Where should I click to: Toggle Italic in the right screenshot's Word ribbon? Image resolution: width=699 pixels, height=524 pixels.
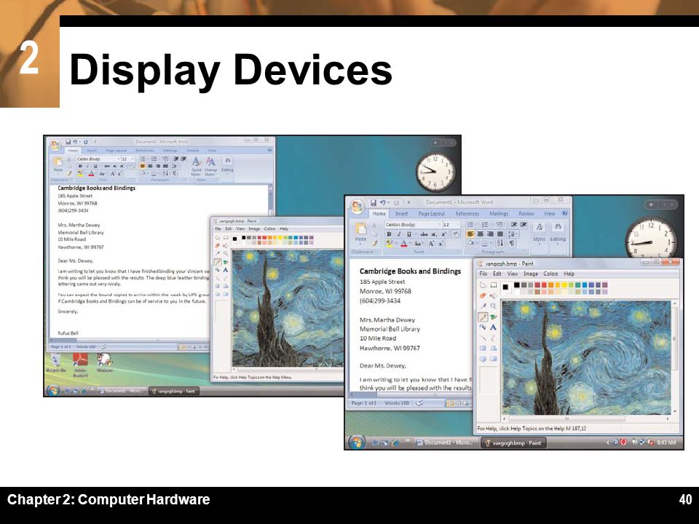click(x=399, y=234)
